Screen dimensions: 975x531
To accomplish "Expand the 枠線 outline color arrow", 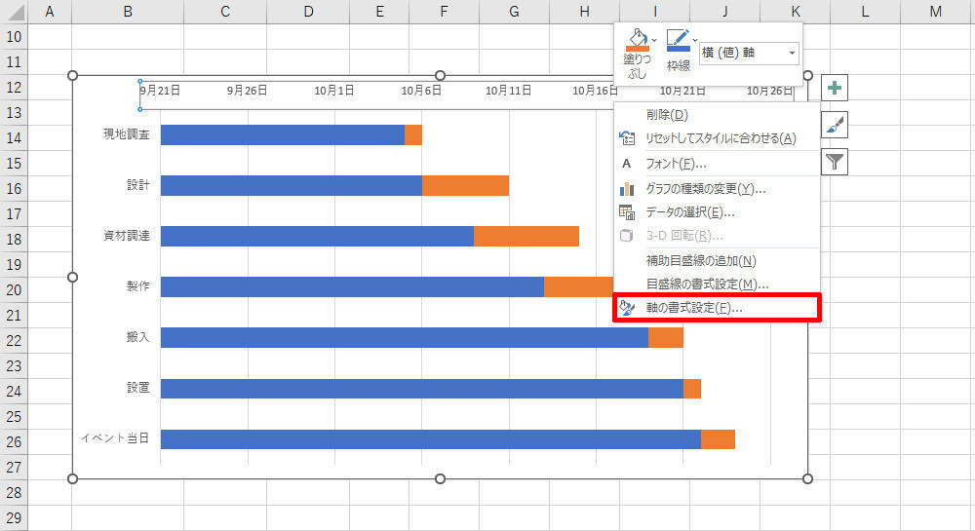I will click(x=695, y=40).
